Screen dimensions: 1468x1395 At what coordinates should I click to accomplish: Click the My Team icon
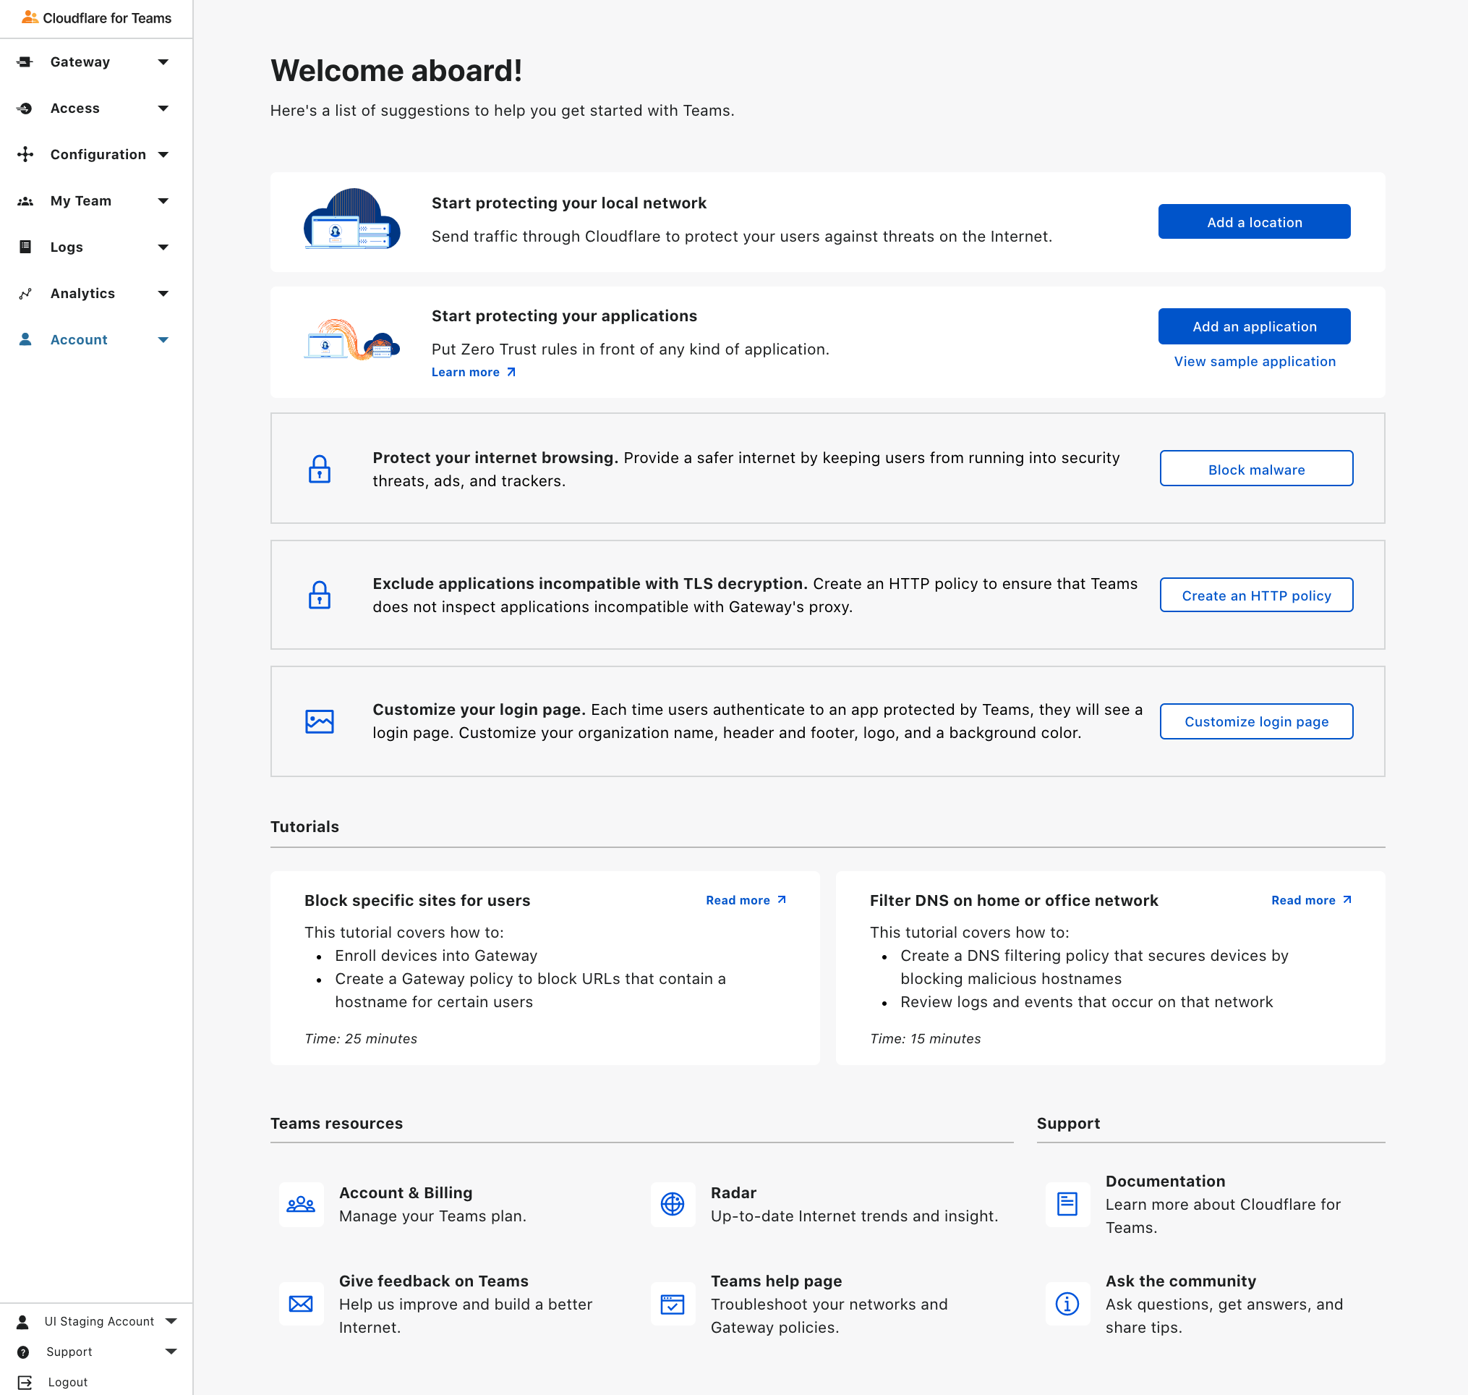26,200
